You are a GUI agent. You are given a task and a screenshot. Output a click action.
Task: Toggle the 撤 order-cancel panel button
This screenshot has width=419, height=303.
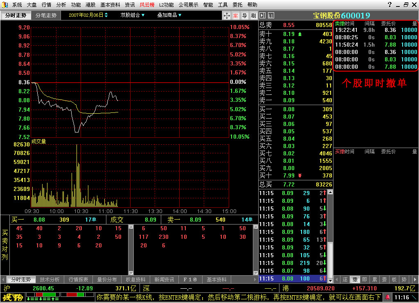(x=355, y=280)
